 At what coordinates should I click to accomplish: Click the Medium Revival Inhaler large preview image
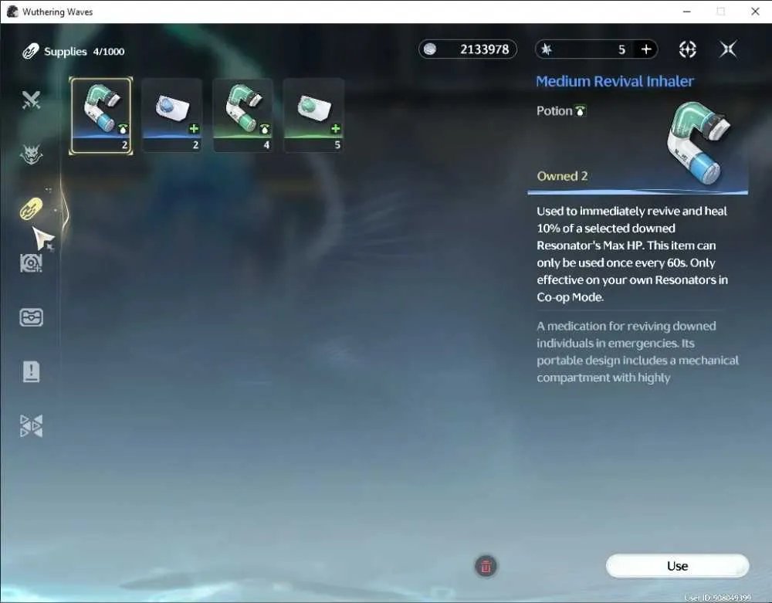(x=699, y=143)
